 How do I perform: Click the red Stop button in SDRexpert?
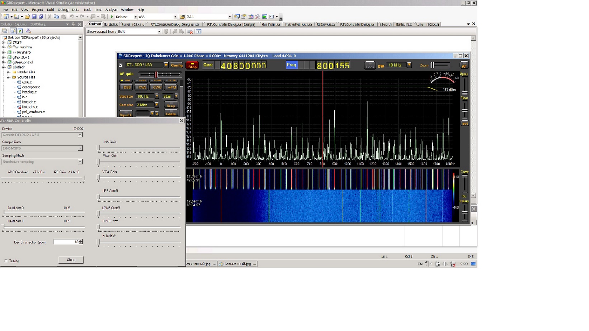point(192,65)
